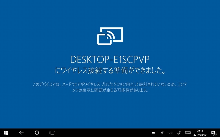220x137 pixels.
Task: Check the battery status icon
Action: tap(153, 133)
